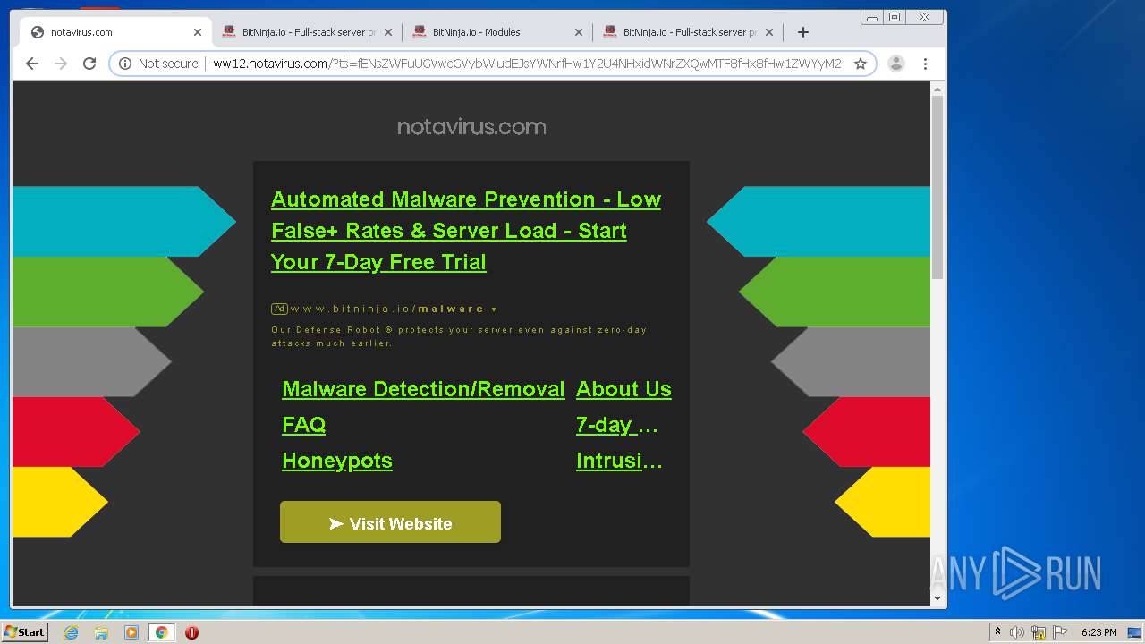Click the Defense Robot ad description text
Screen dimensions: 1145x644
point(459,336)
